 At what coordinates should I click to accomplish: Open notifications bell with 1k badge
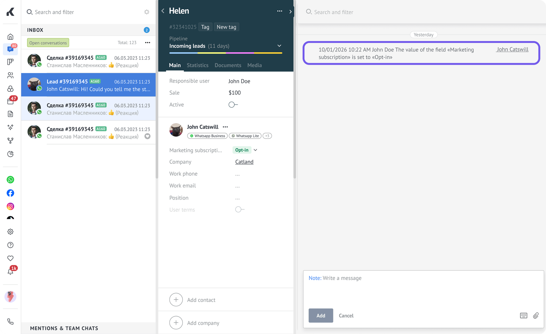pos(10,272)
